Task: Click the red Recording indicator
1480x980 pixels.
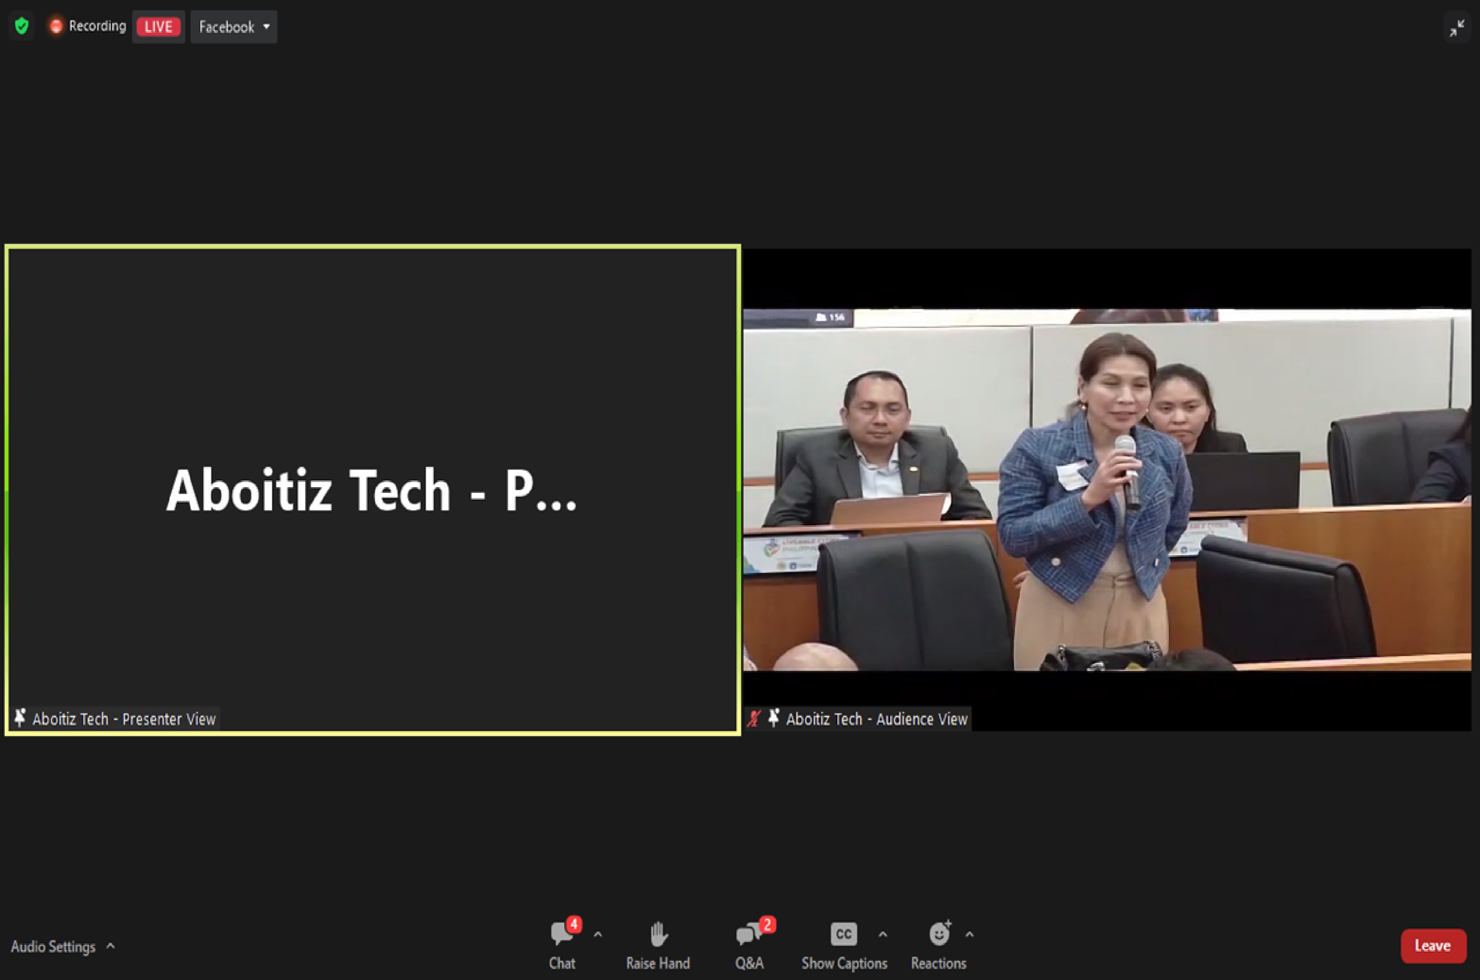Action: [x=88, y=26]
